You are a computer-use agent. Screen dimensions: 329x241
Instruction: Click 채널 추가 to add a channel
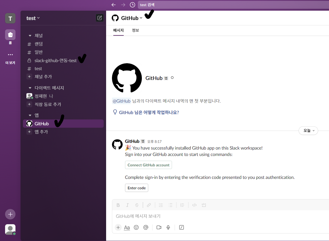[x=63, y=77]
